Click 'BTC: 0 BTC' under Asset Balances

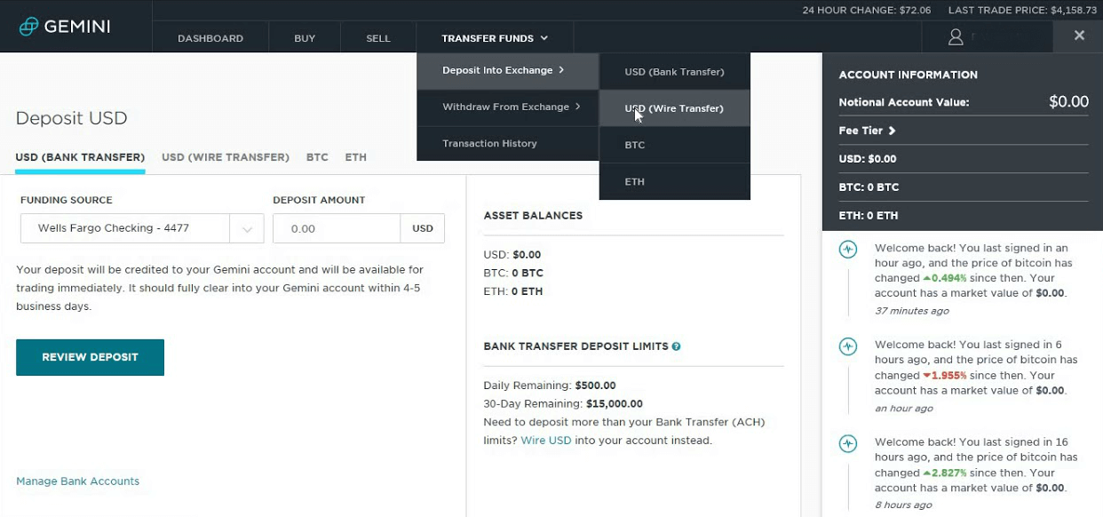(x=513, y=273)
